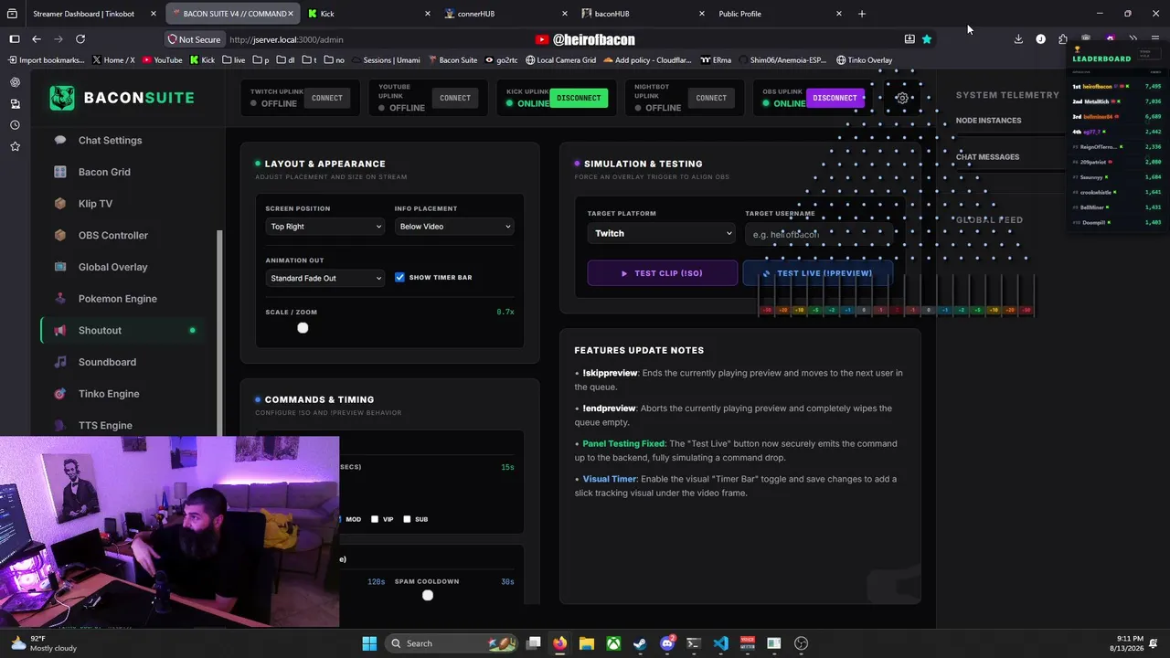Screen dimensions: 1170x658
Task: Adjust the Scale / Zoom slider handle
Action: click(x=303, y=328)
